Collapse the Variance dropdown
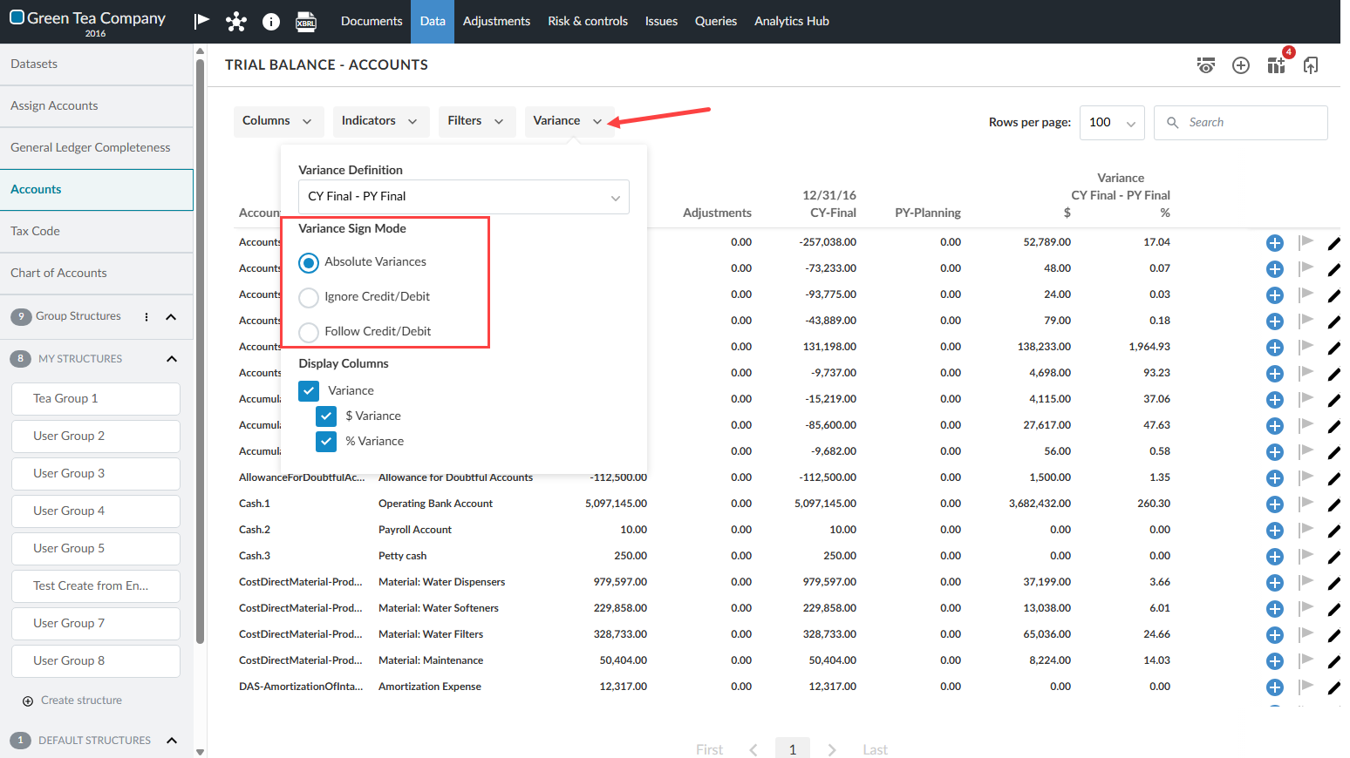The image size is (1350, 758). coord(569,121)
